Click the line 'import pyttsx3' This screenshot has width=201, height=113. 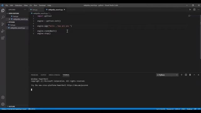[x=44, y=16]
